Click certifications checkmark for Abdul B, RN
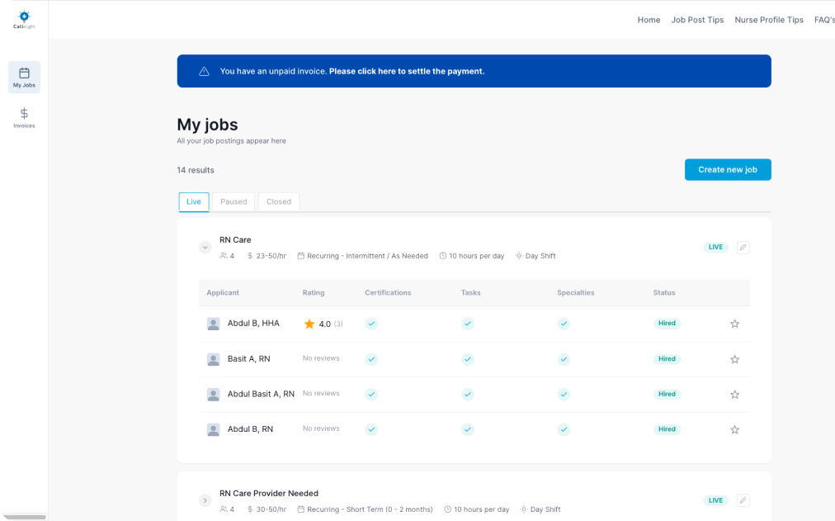 (x=371, y=429)
